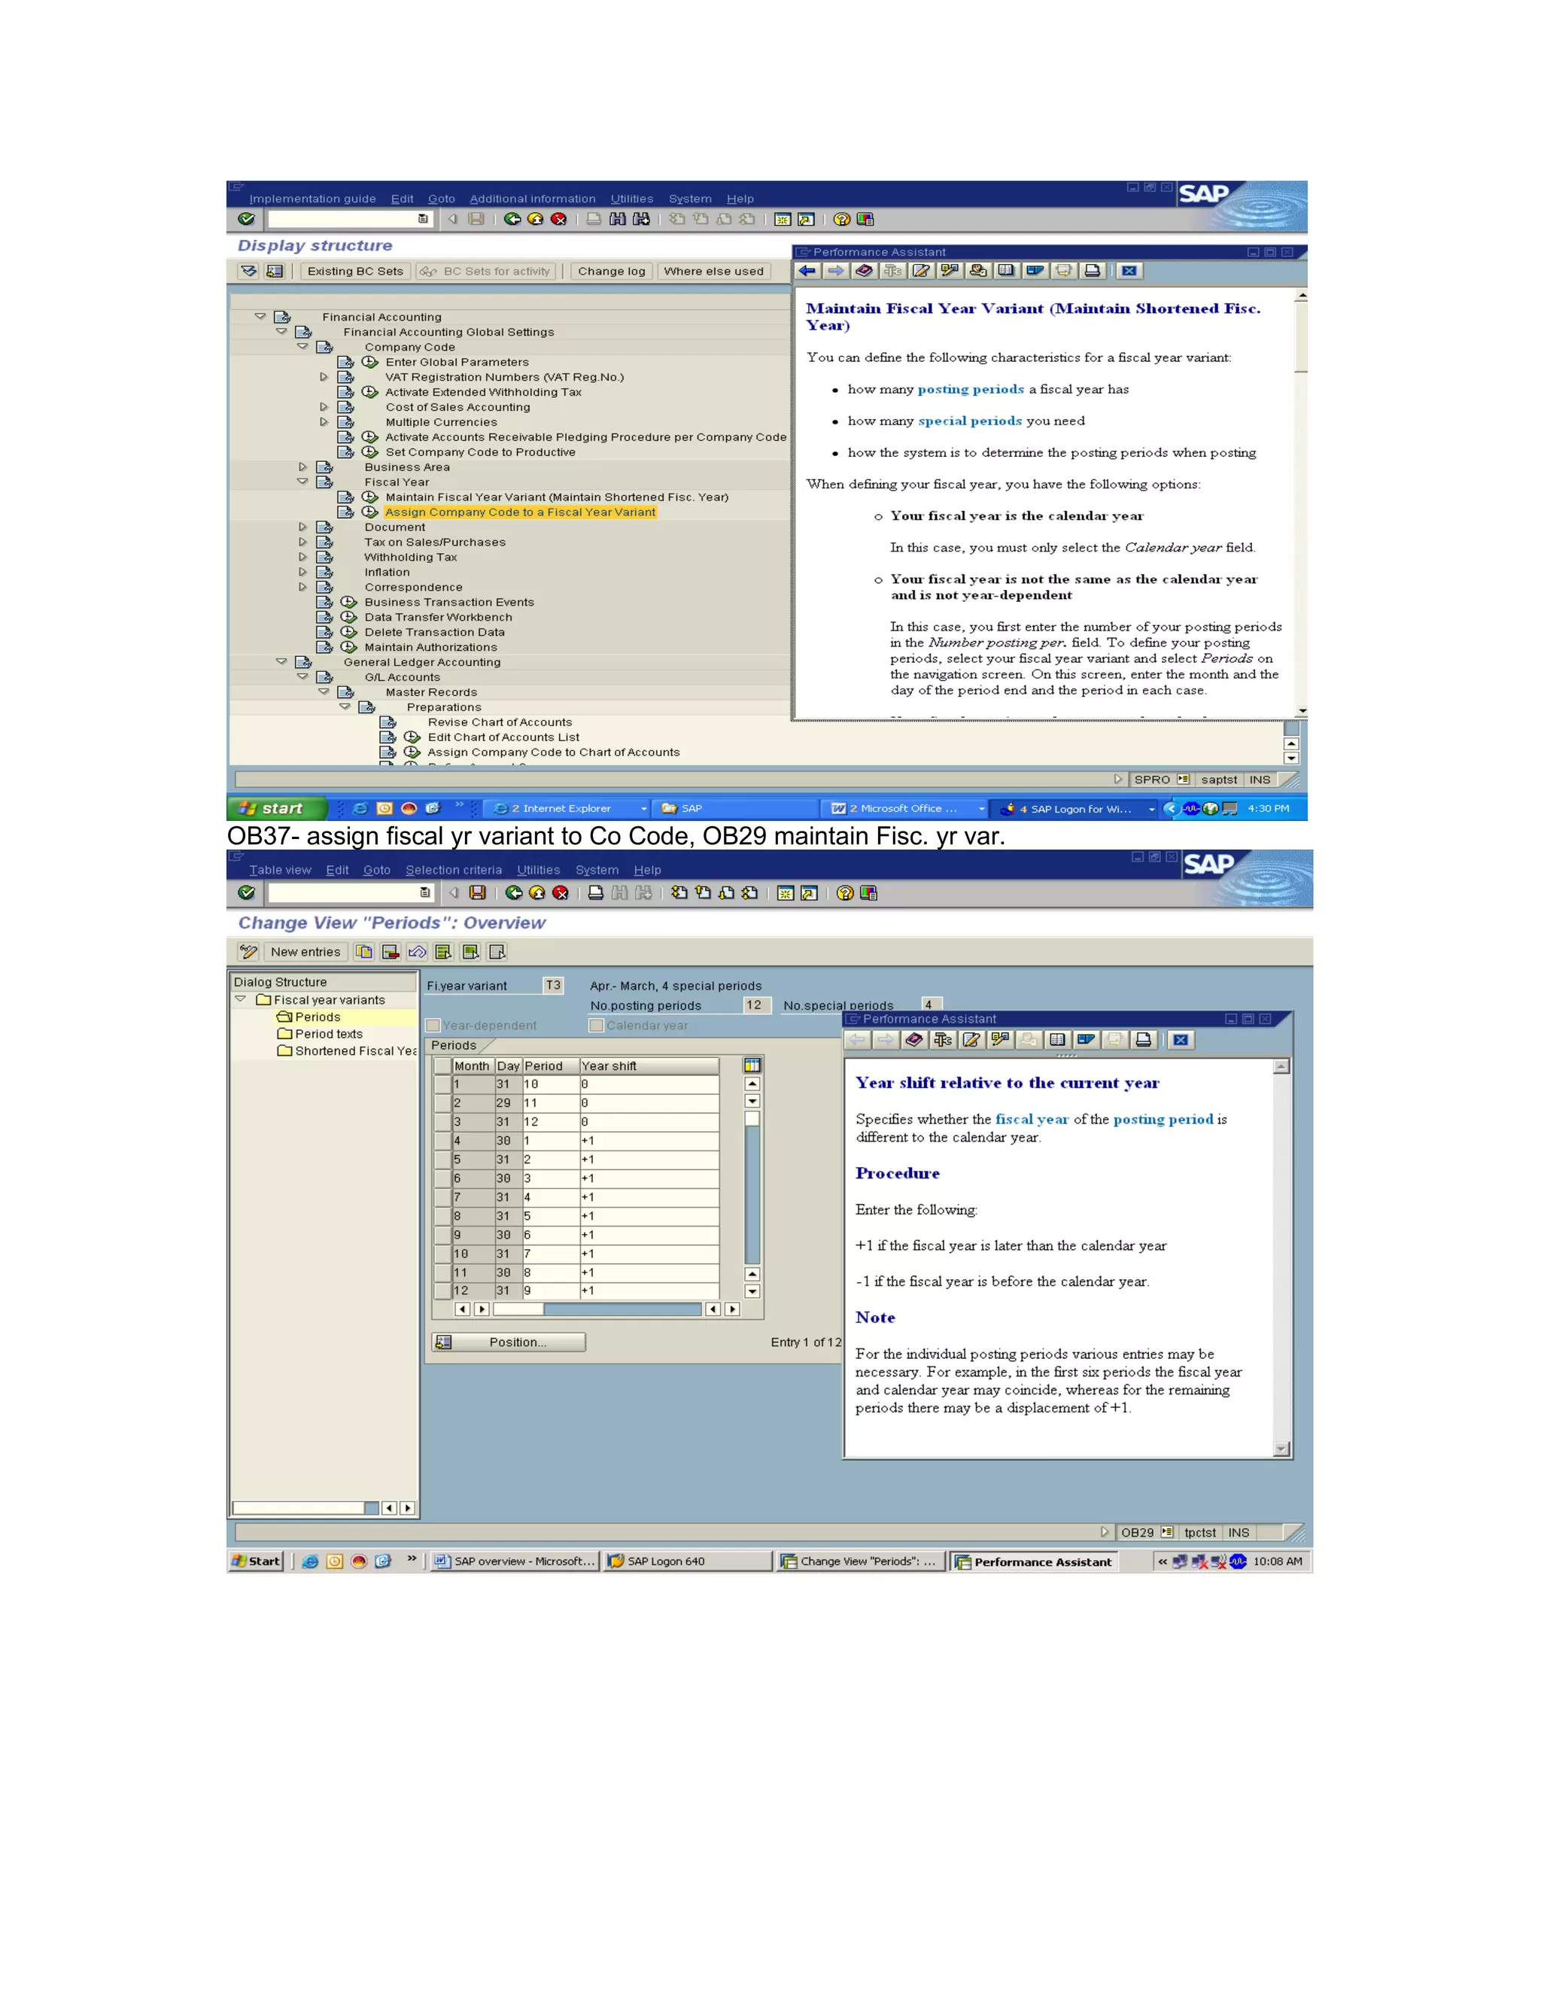Collapse Financial Accounting Global Settings node
This screenshot has width=1541, height=1994.
(281, 331)
